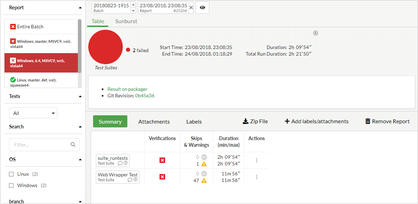
Task: Open the Git Revision 0b45e36 link
Action: point(145,96)
